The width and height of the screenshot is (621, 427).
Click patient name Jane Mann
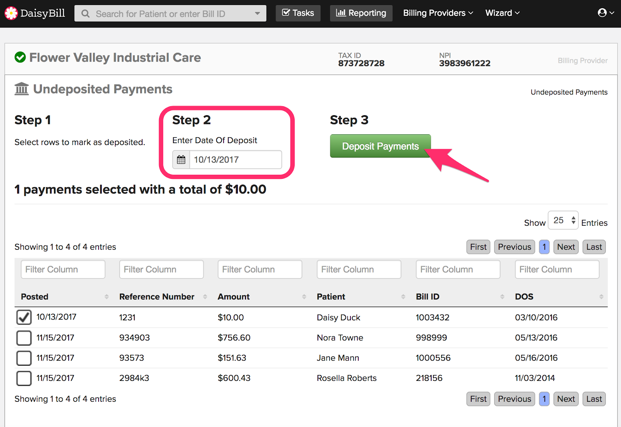(338, 358)
